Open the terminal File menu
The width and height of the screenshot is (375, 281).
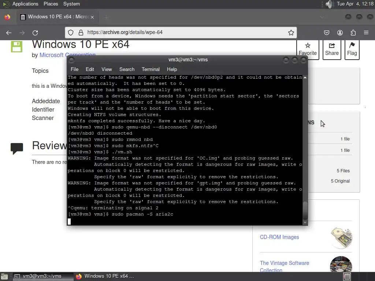pos(74,69)
